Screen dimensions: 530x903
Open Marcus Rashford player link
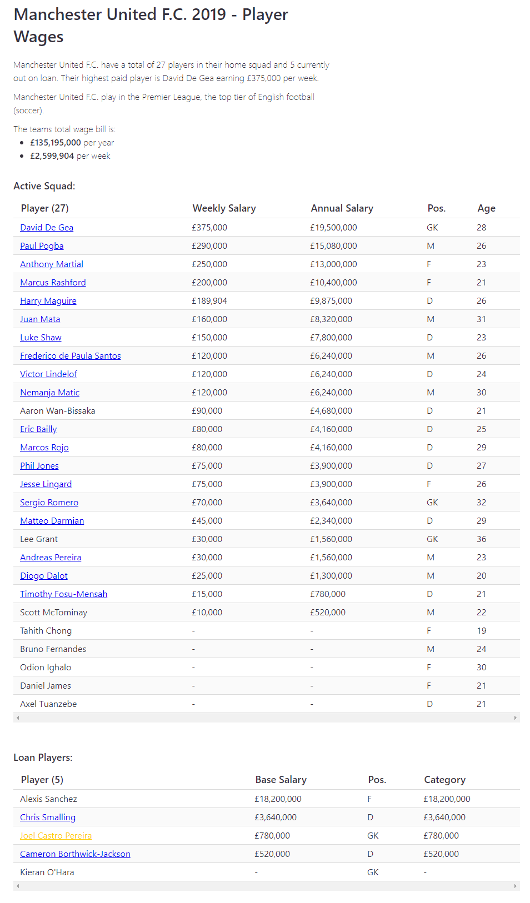point(53,282)
